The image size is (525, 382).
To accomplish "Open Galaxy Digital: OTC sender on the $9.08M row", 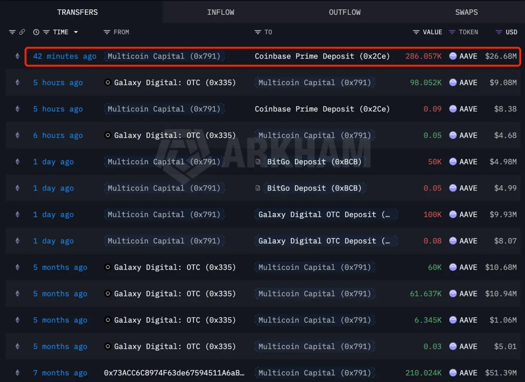I will tap(175, 82).
